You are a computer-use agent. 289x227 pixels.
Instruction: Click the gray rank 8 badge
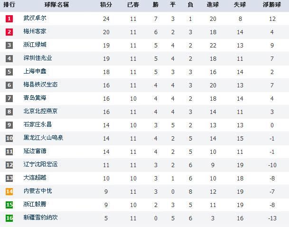coord(9,112)
